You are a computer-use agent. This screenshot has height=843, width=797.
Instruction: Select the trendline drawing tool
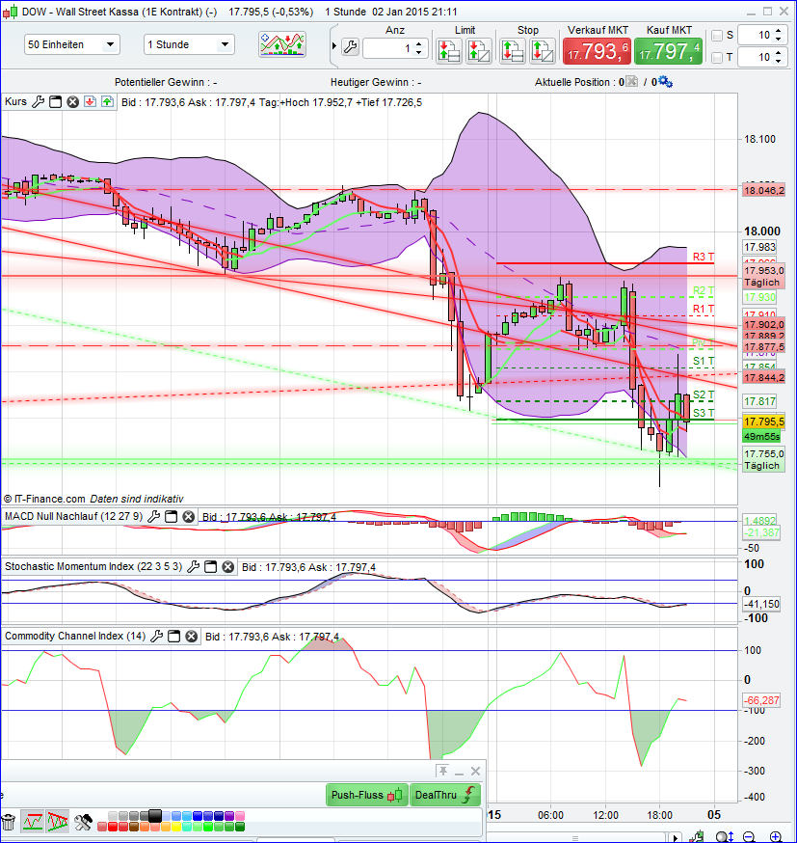[33, 823]
